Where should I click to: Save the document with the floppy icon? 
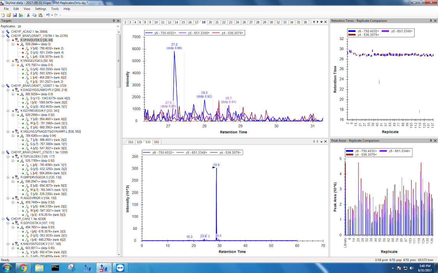coord(14,15)
